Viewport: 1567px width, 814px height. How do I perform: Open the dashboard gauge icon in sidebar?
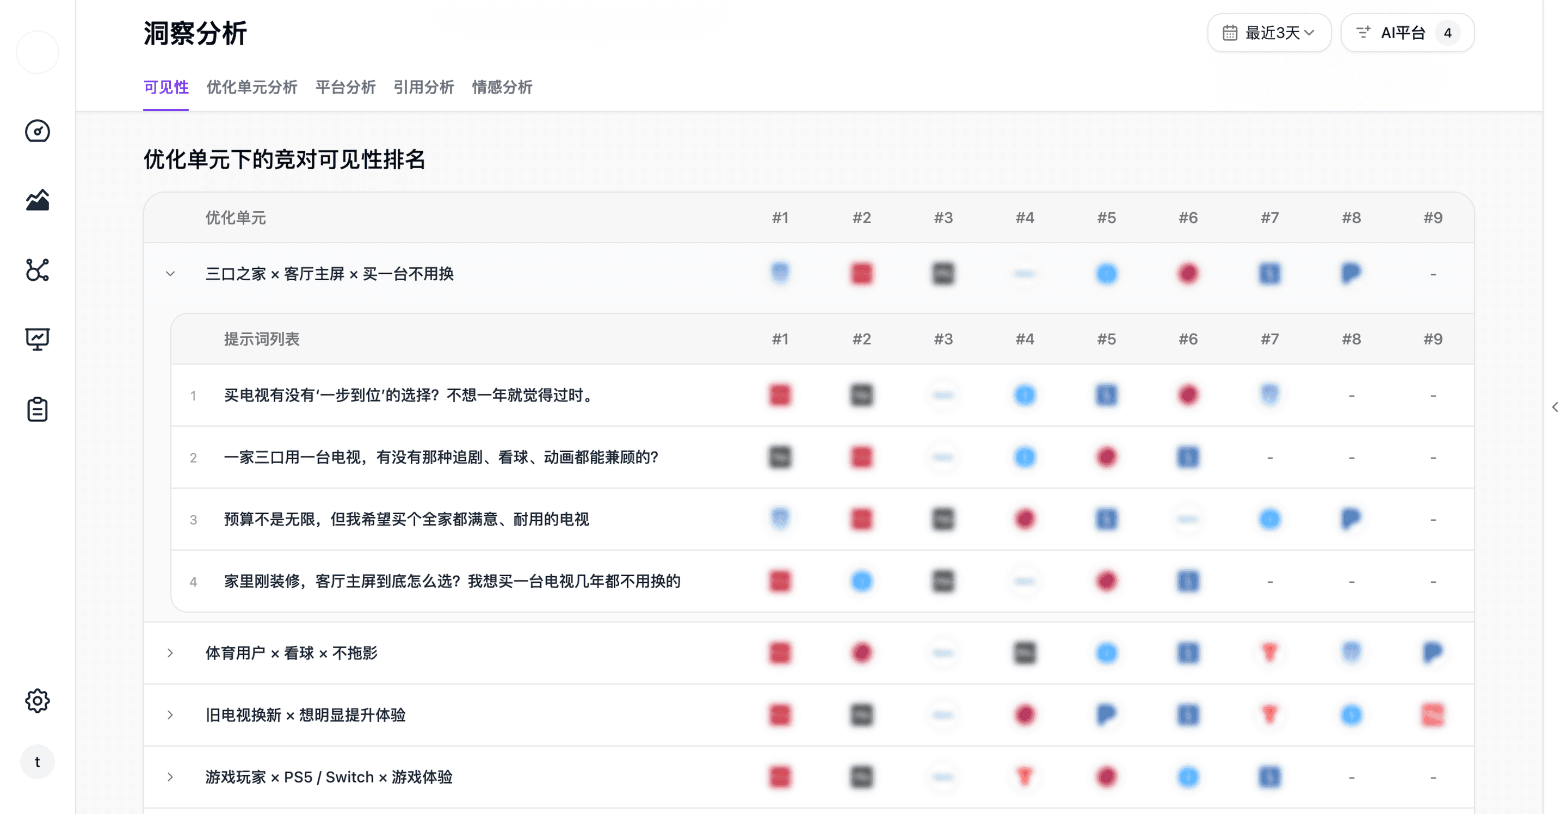pos(37,131)
